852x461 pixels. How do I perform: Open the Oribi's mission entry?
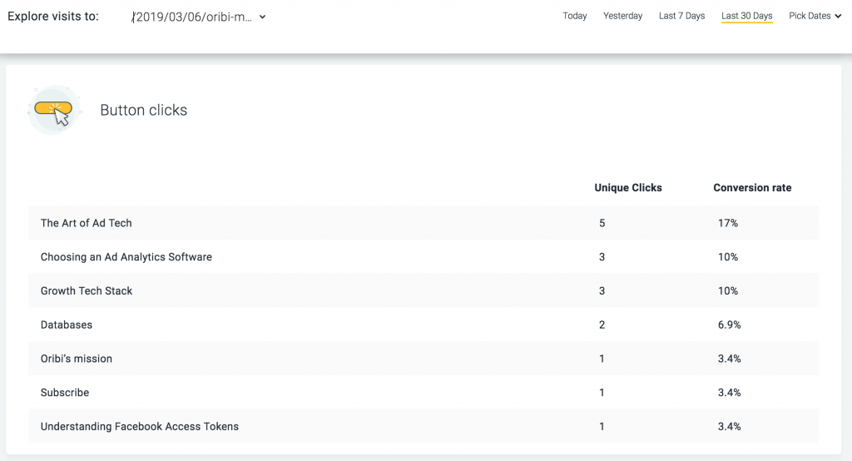click(424, 359)
